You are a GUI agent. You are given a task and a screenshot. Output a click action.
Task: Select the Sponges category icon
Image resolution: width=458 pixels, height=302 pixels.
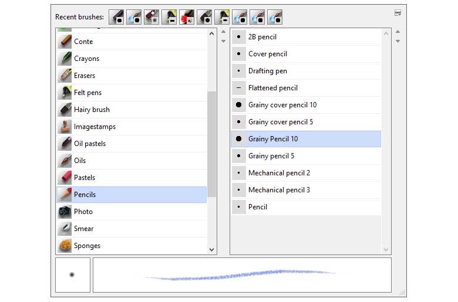pos(65,246)
